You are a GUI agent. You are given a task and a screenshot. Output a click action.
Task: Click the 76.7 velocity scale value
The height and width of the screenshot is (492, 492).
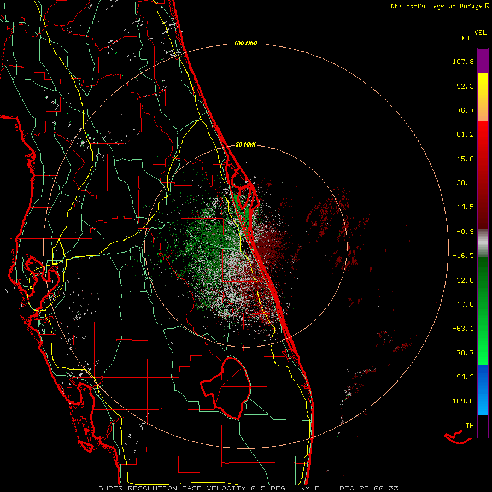point(465,110)
